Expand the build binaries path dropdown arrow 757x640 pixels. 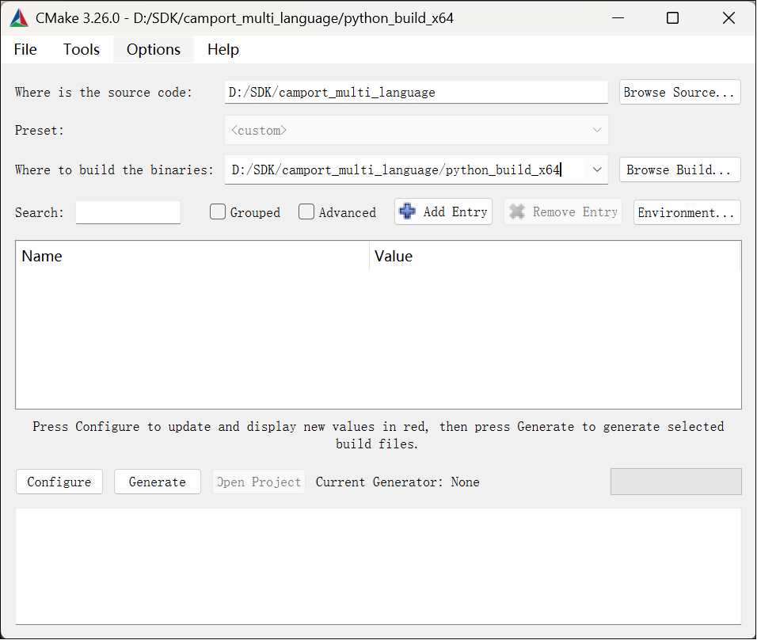597,170
